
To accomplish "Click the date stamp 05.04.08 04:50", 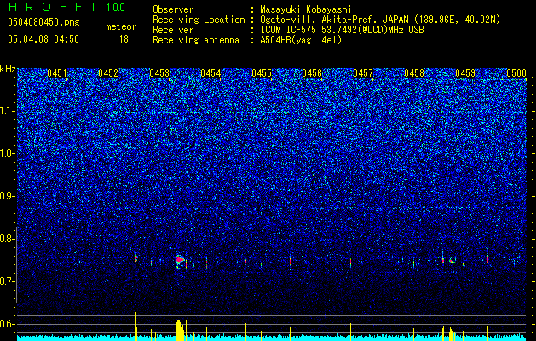I will pos(43,39).
